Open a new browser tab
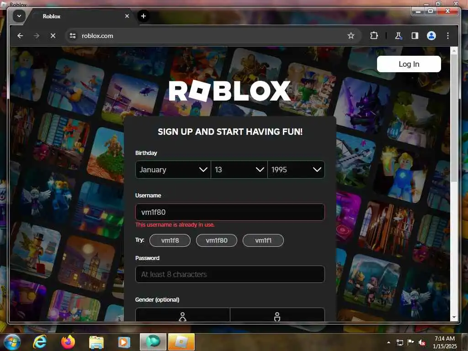 143,16
